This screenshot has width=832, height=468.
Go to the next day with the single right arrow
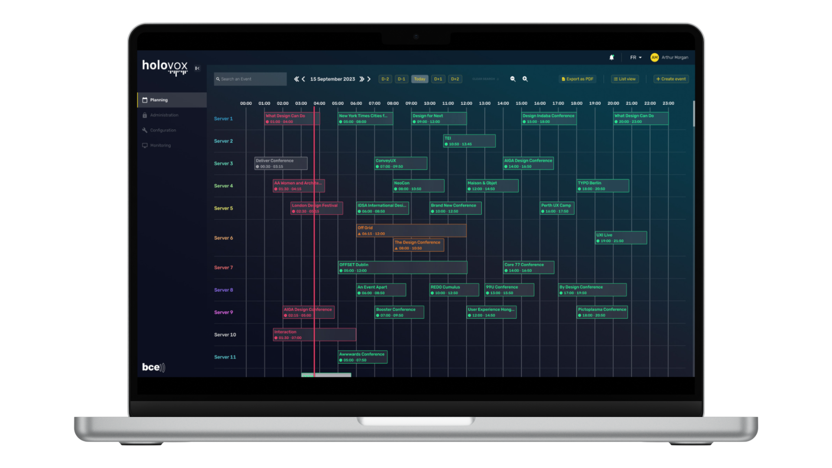[x=369, y=79]
